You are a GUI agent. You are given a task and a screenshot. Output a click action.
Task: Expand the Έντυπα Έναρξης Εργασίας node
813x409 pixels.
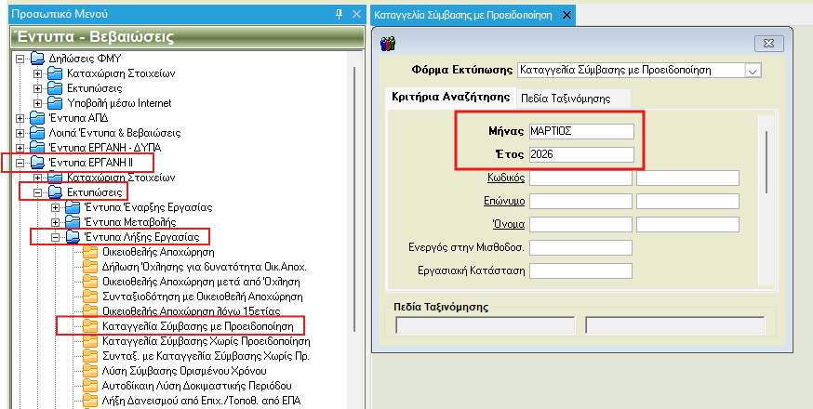[x=55, y=206]
